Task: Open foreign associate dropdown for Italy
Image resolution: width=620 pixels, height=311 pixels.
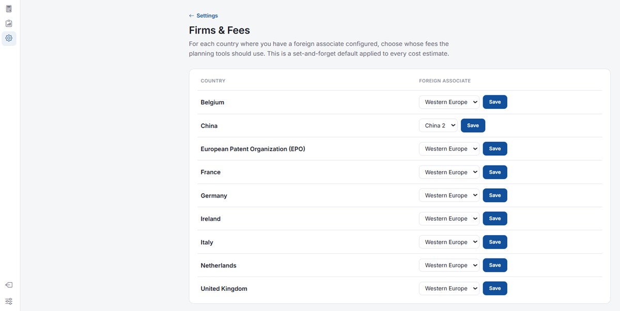Action: pos(449,242)
